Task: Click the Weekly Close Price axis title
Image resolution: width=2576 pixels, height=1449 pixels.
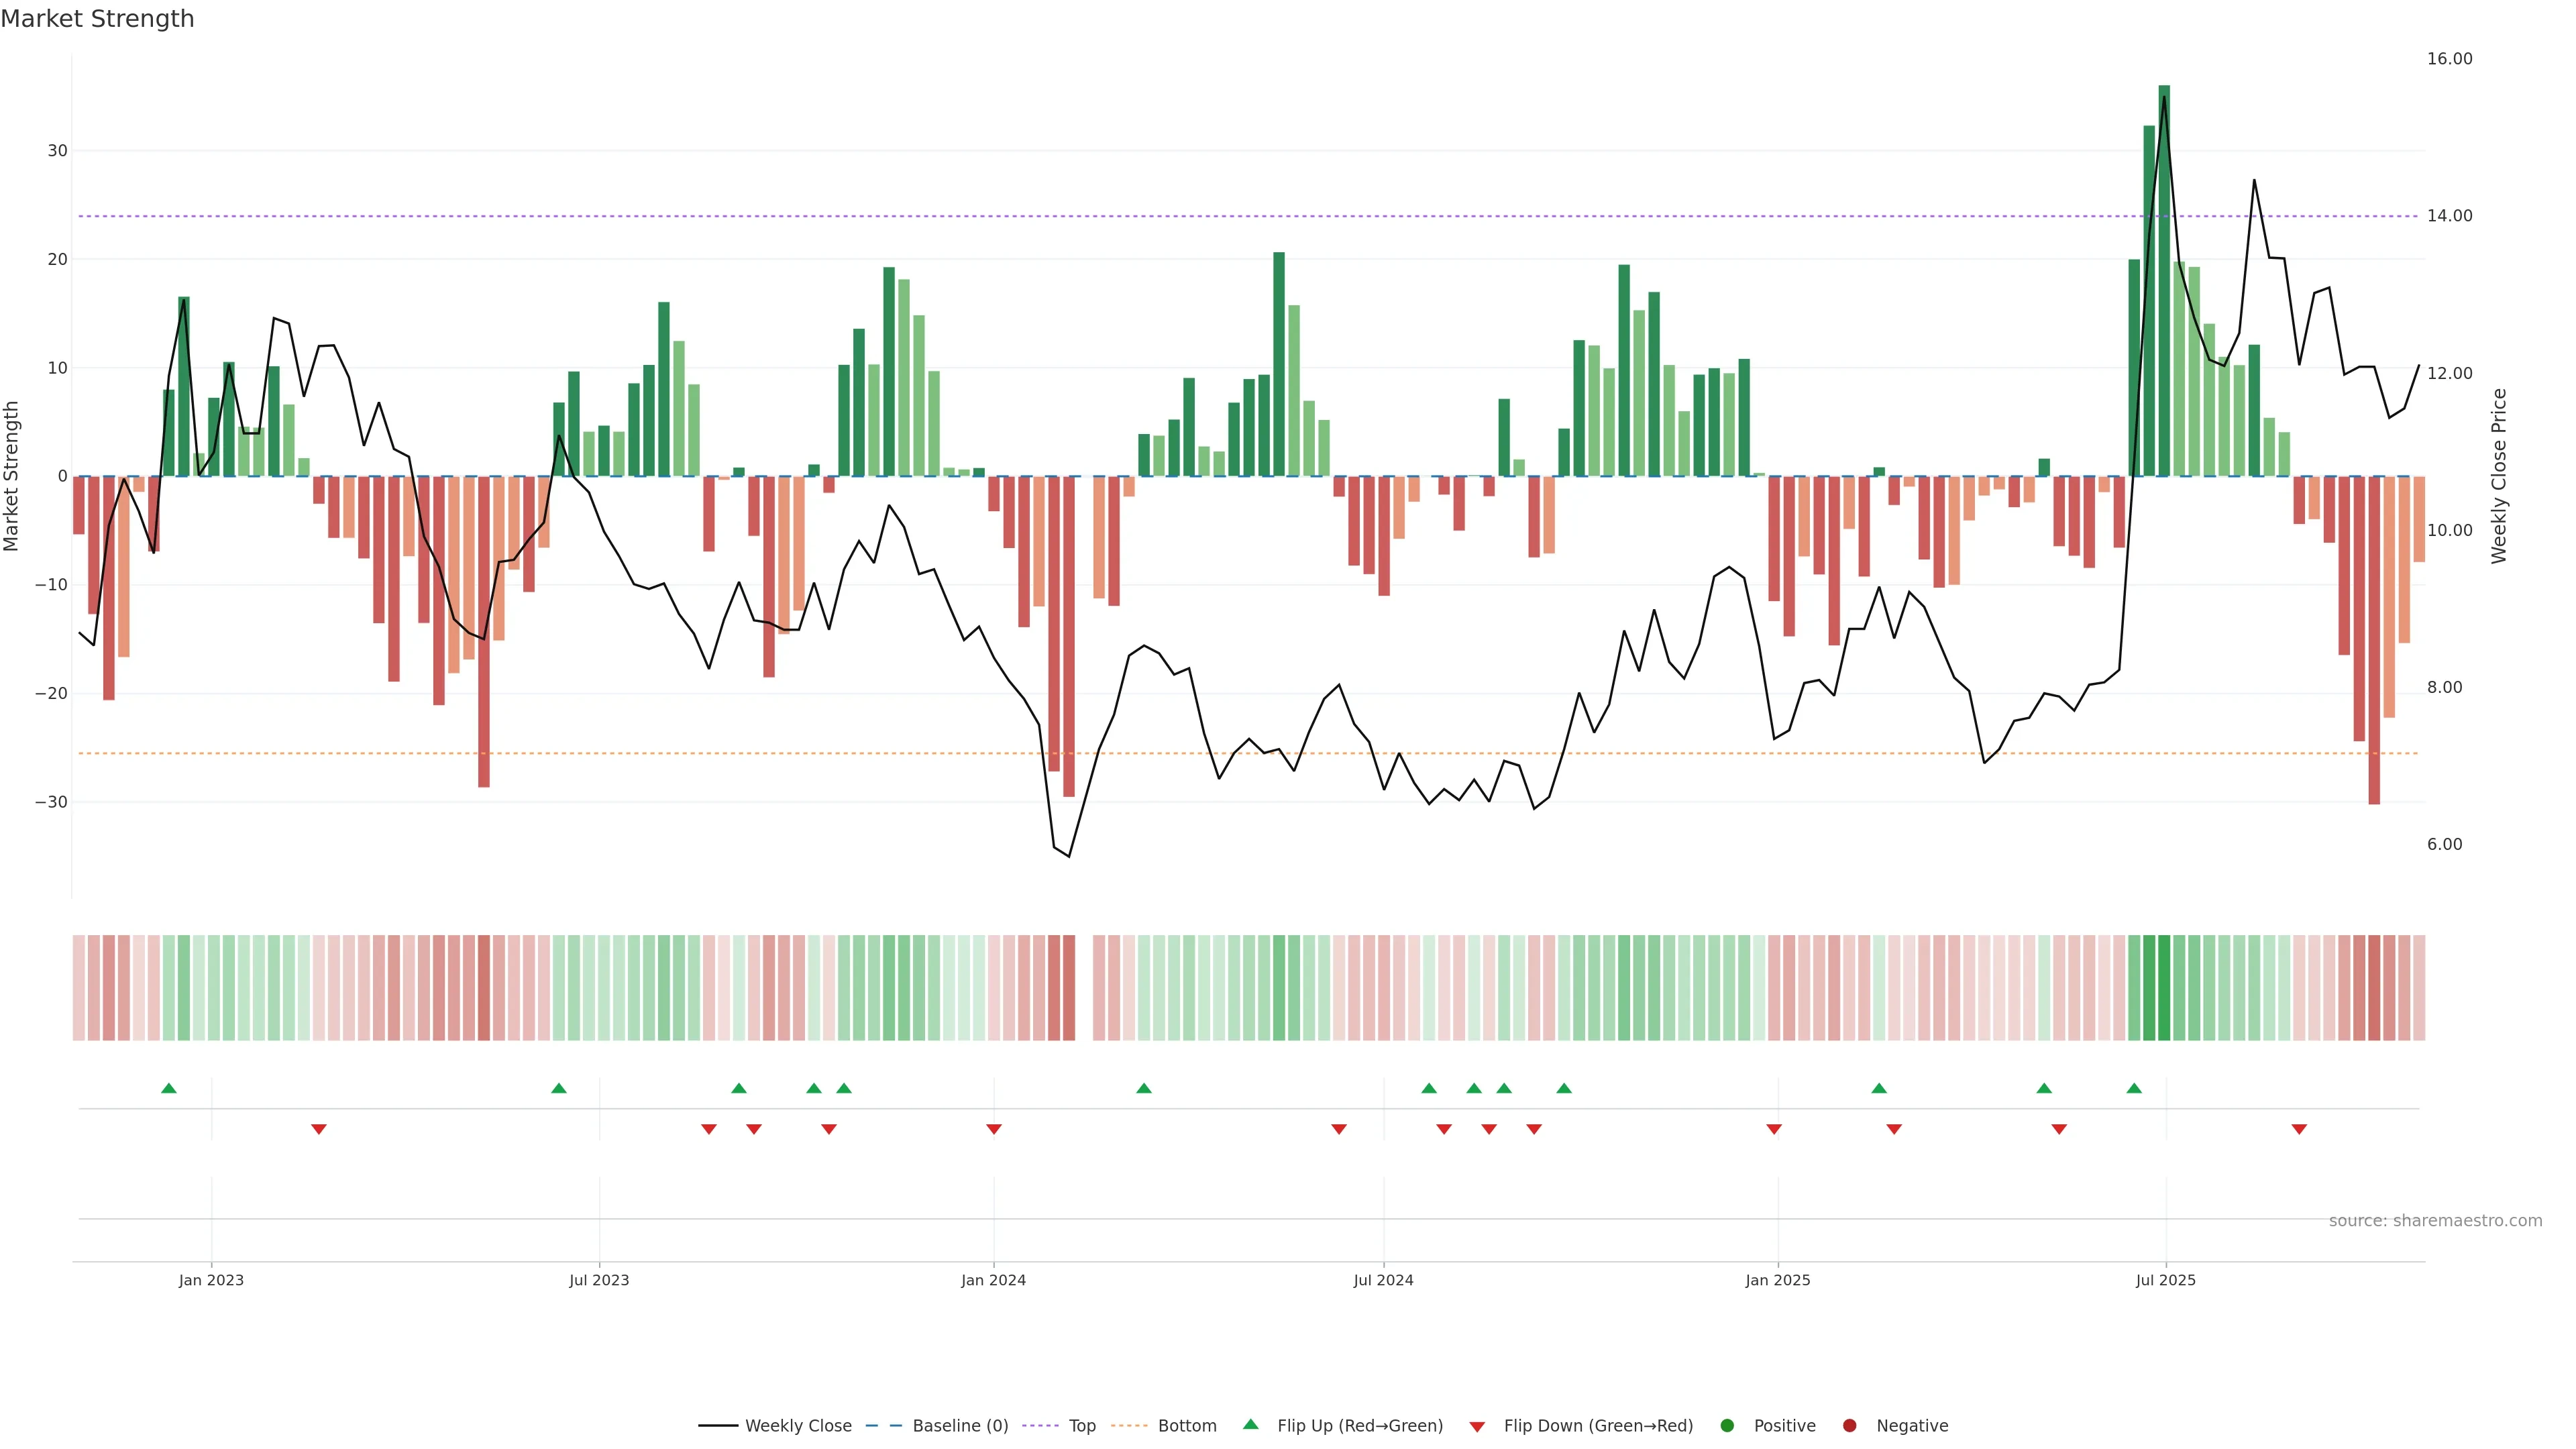Action: tap(2499, 476)
